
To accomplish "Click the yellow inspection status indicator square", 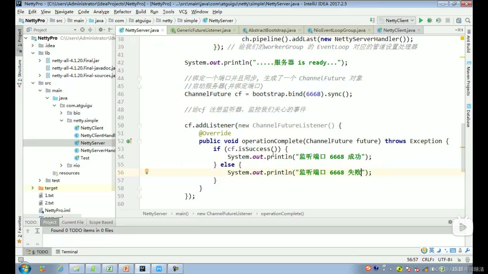I will coord(462,38).
